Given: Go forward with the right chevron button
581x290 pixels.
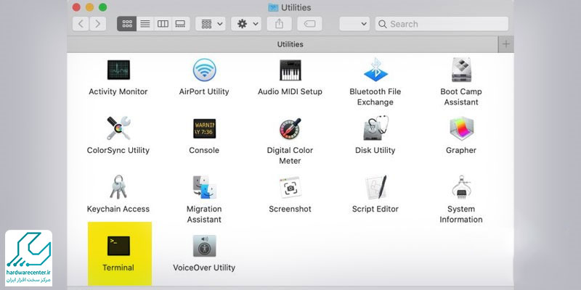Looking at the screenshot, I should (98, 24).
